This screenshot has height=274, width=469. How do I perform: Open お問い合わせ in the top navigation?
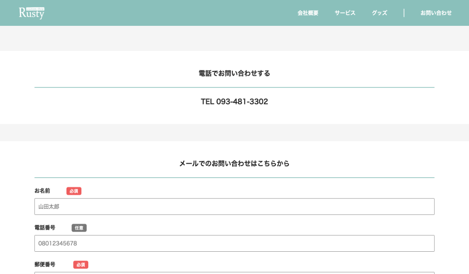(436, 13)
